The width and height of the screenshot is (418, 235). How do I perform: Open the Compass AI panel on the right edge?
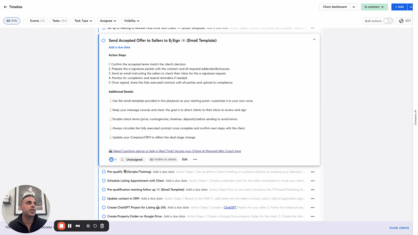tap(415, 117)
